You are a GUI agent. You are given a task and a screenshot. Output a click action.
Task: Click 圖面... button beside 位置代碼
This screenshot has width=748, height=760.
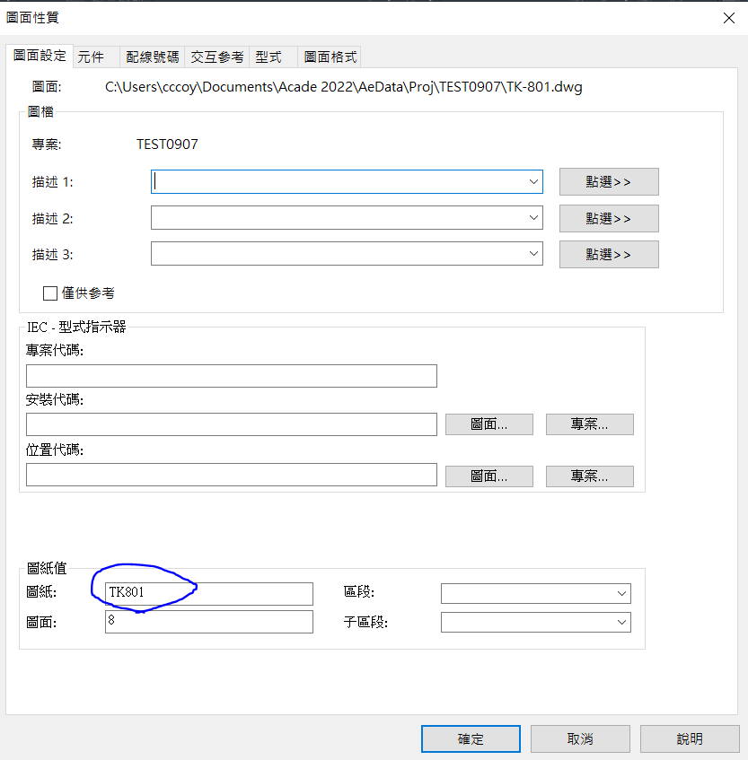click(x=489, y=476)
